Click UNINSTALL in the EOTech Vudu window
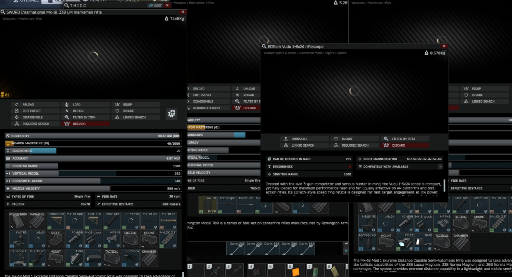The height and width of the screenshot is (277, 512). click(304, 139)
